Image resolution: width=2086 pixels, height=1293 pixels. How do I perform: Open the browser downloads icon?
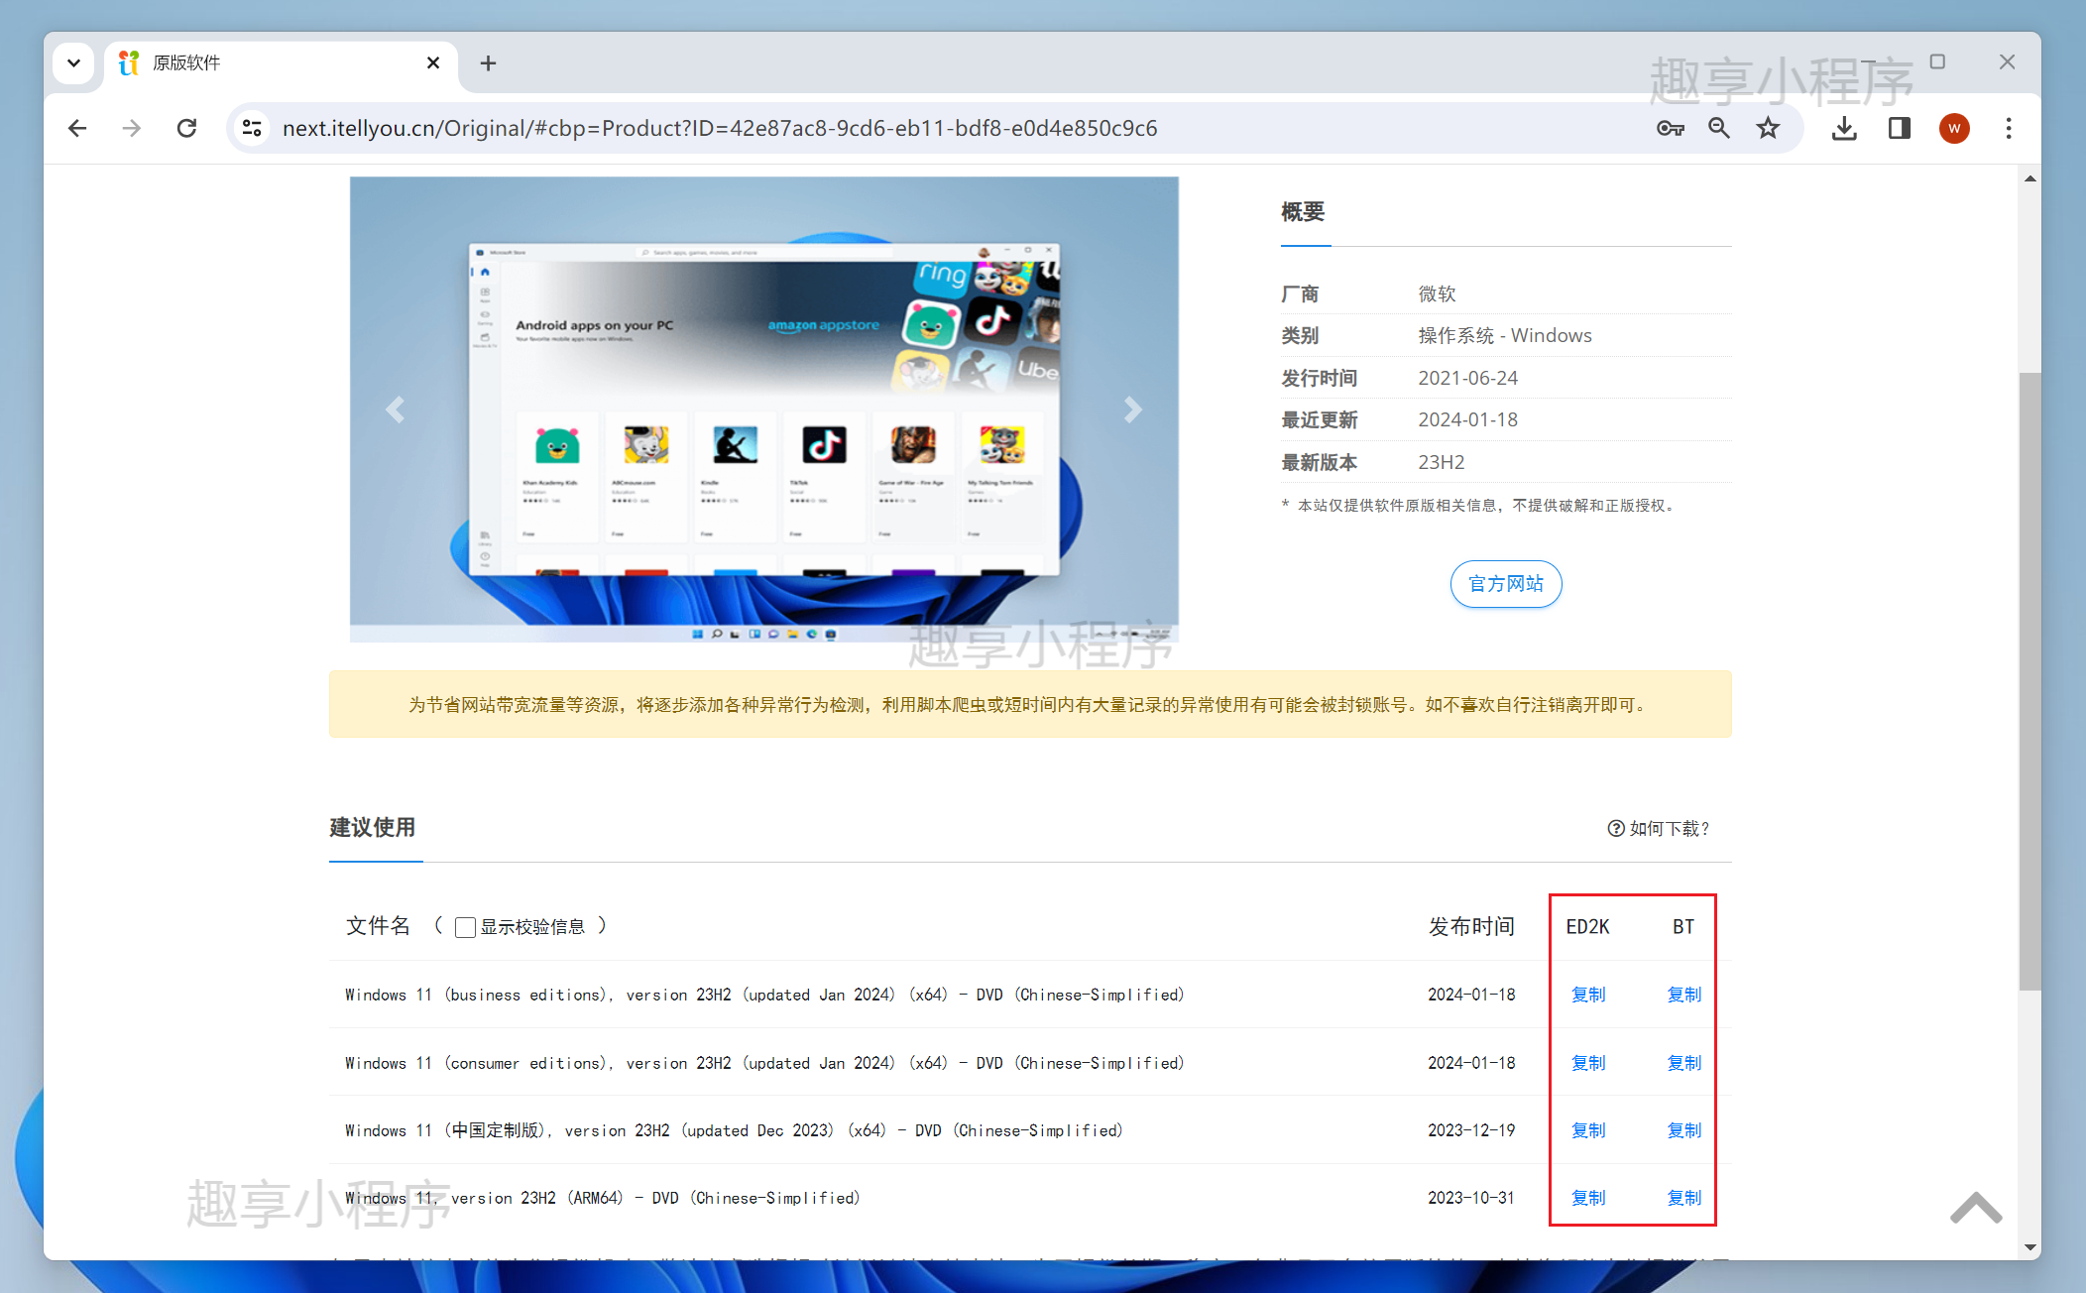point(1844,128)
